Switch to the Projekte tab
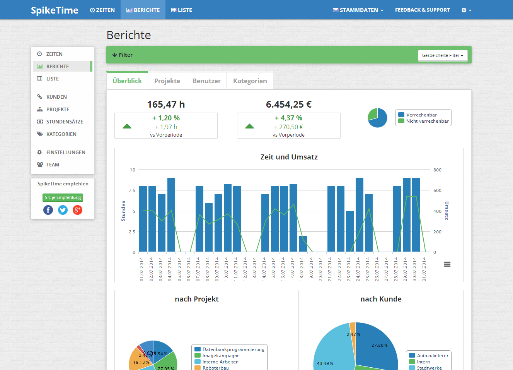513x370 pixels. [167, 81]
